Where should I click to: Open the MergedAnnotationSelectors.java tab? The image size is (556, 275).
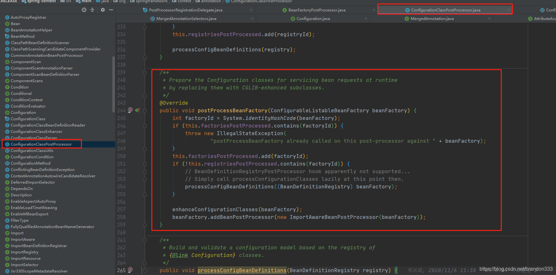[x=186, y=19]
